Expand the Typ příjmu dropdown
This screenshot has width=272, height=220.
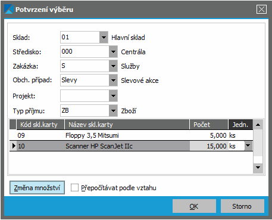(113, 111)
